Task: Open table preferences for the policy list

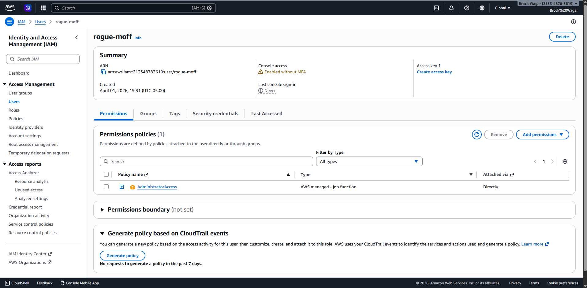Action: click(x=565, y=161)
